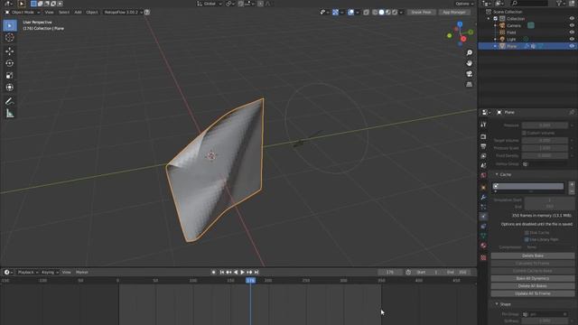Toggle visibility eye for Light
The height and width of the screenshot is (325, 578).
pos(572,39)
